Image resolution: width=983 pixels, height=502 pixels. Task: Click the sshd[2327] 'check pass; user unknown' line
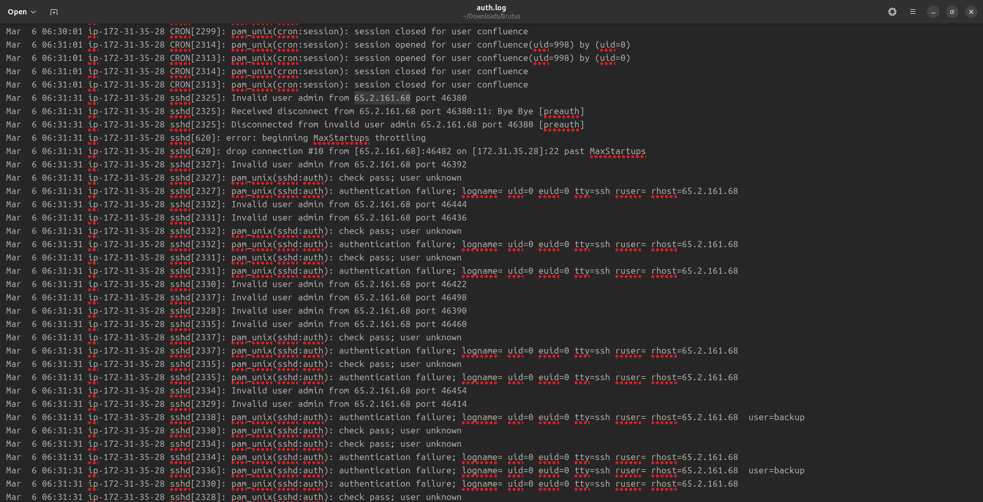click(234, 178)
